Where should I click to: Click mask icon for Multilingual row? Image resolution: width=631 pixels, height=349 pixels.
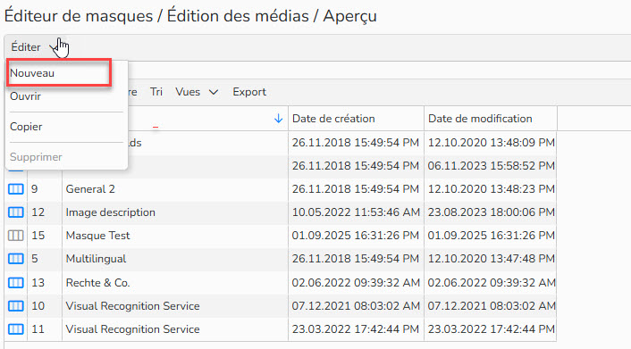point(16,259)
